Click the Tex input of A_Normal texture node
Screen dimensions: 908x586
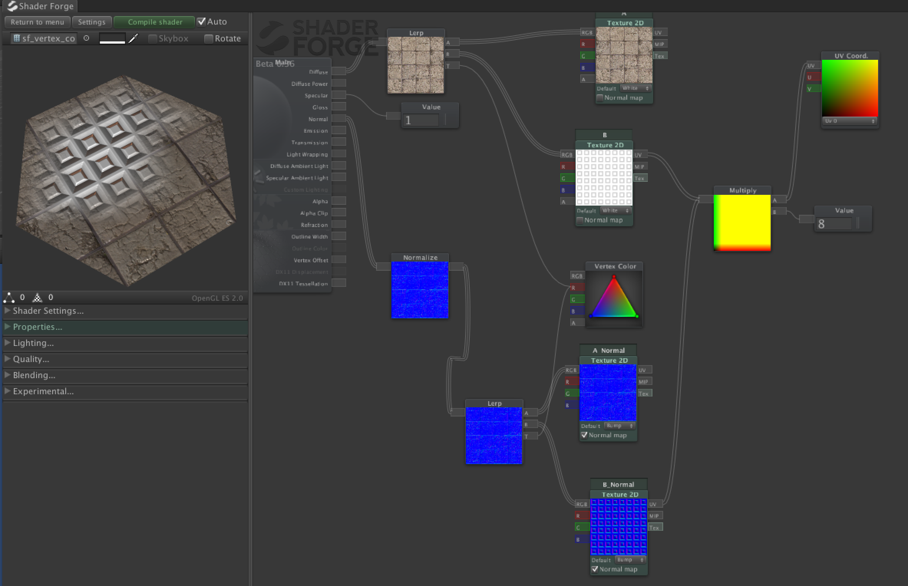click(644, 393)
